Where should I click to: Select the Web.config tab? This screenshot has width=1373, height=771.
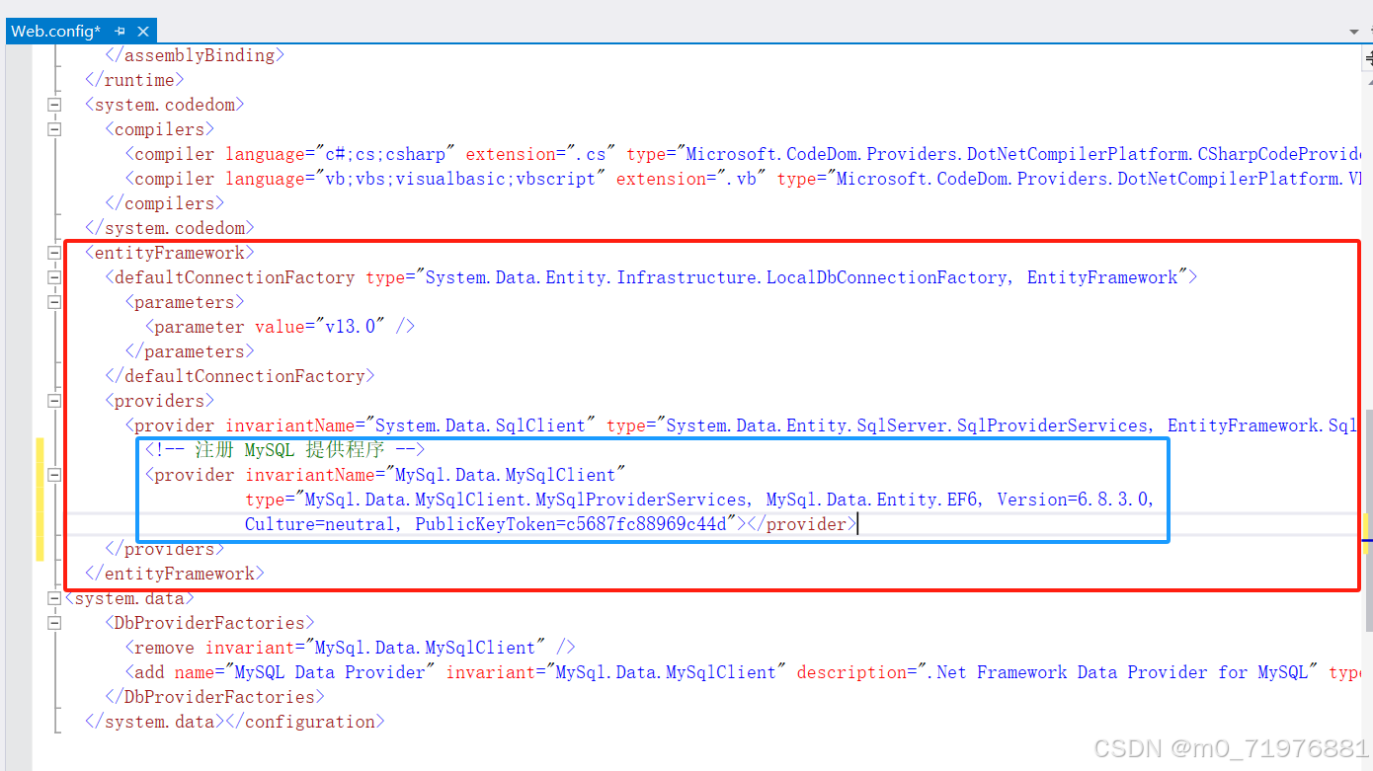pos(54,31)
